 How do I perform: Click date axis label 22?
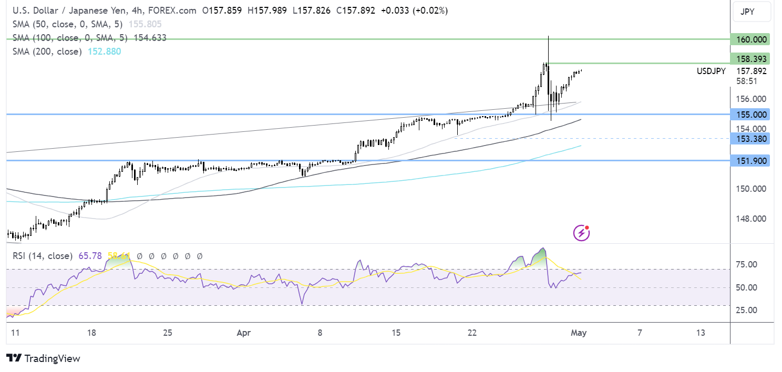tap(472, 333)
